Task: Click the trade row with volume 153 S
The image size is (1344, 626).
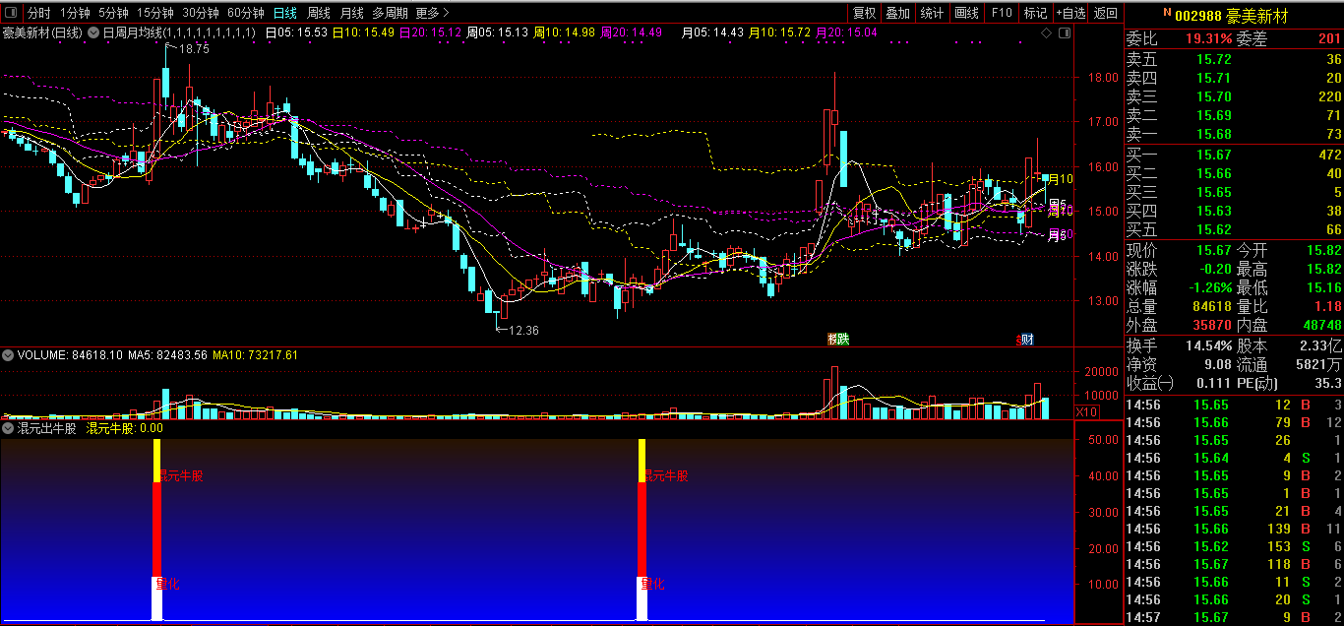Action: tap(1234, 546)
